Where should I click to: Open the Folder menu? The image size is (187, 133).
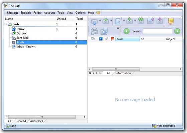pyautogui.click(x=37, y=13)
